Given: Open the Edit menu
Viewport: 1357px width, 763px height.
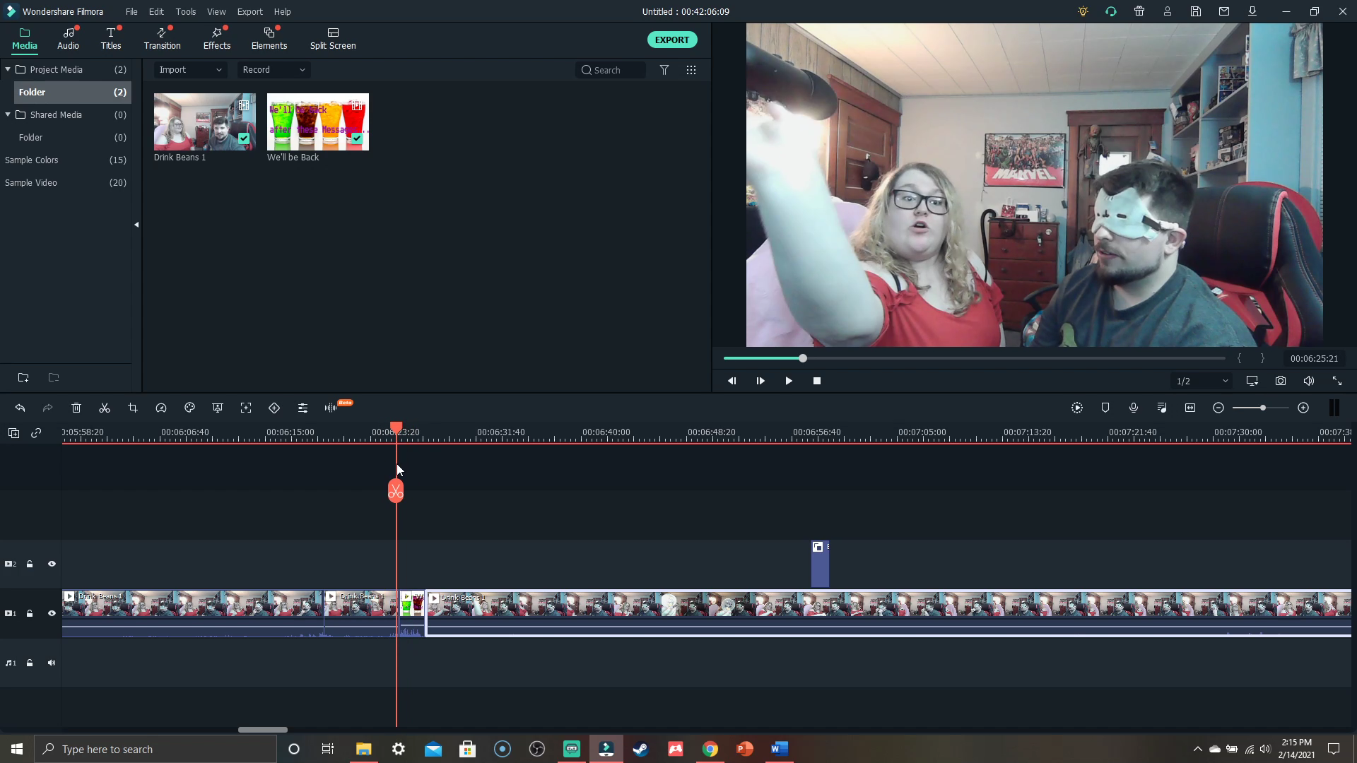Looking at the screenshot, I should coord(156,11).
